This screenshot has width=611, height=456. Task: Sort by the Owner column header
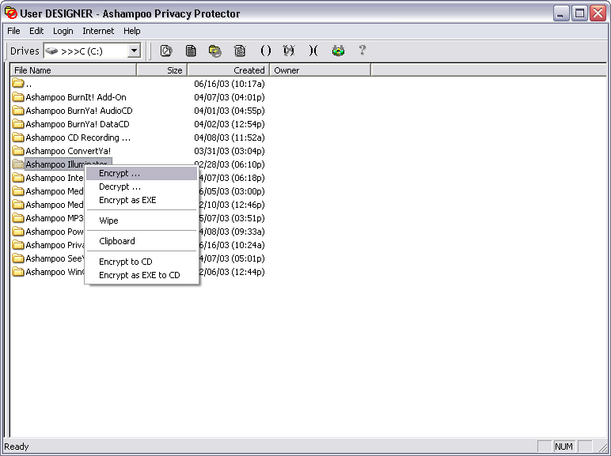[321, 70]
